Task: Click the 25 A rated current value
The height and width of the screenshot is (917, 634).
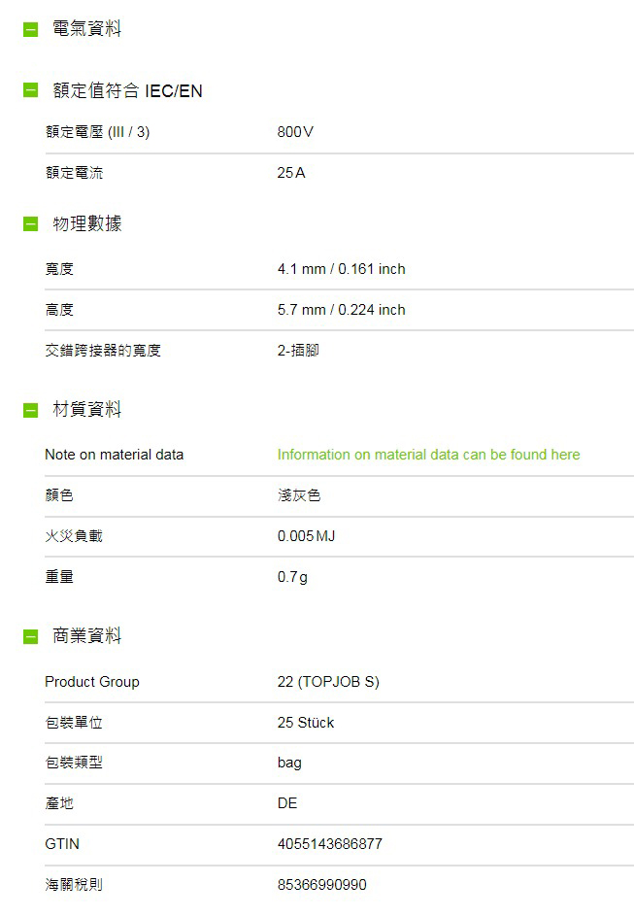Action: point(291,173)
